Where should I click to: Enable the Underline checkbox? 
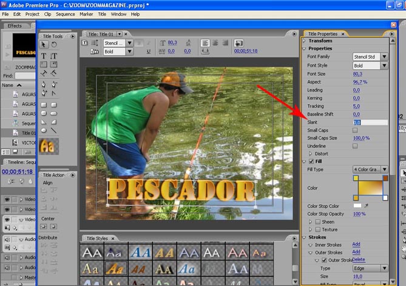[355, 146]
